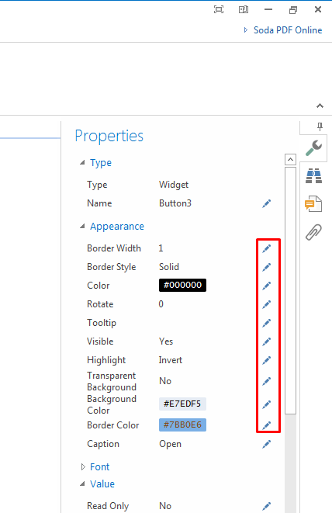This screenshot has height=513, width=332.
Task: Expand the Font section
Action: (83, 467)
